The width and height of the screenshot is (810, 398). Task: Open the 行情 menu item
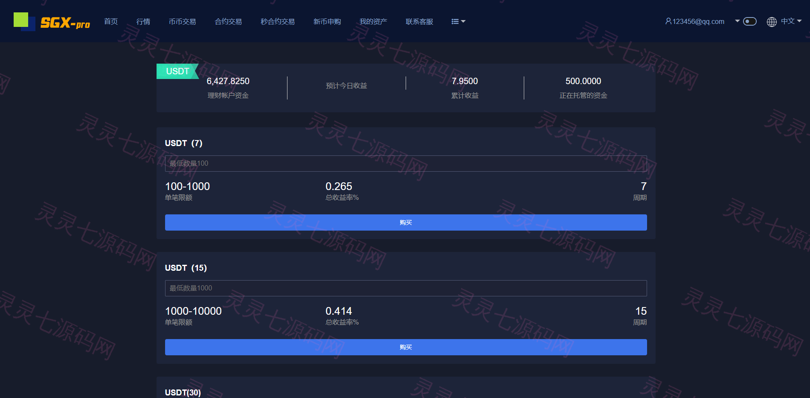pyautogui.click(x=143, y=21)
